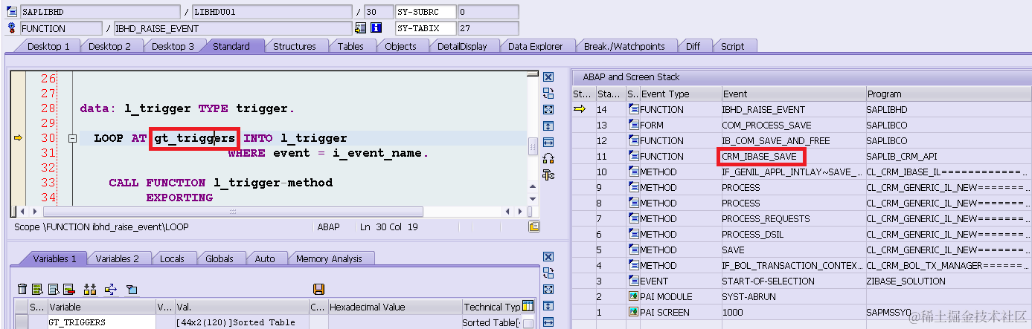This screenshot has width=1032, height=329.
Task: Click the PAI SCREEN icon in stack row 1
Action: [634, 312]
